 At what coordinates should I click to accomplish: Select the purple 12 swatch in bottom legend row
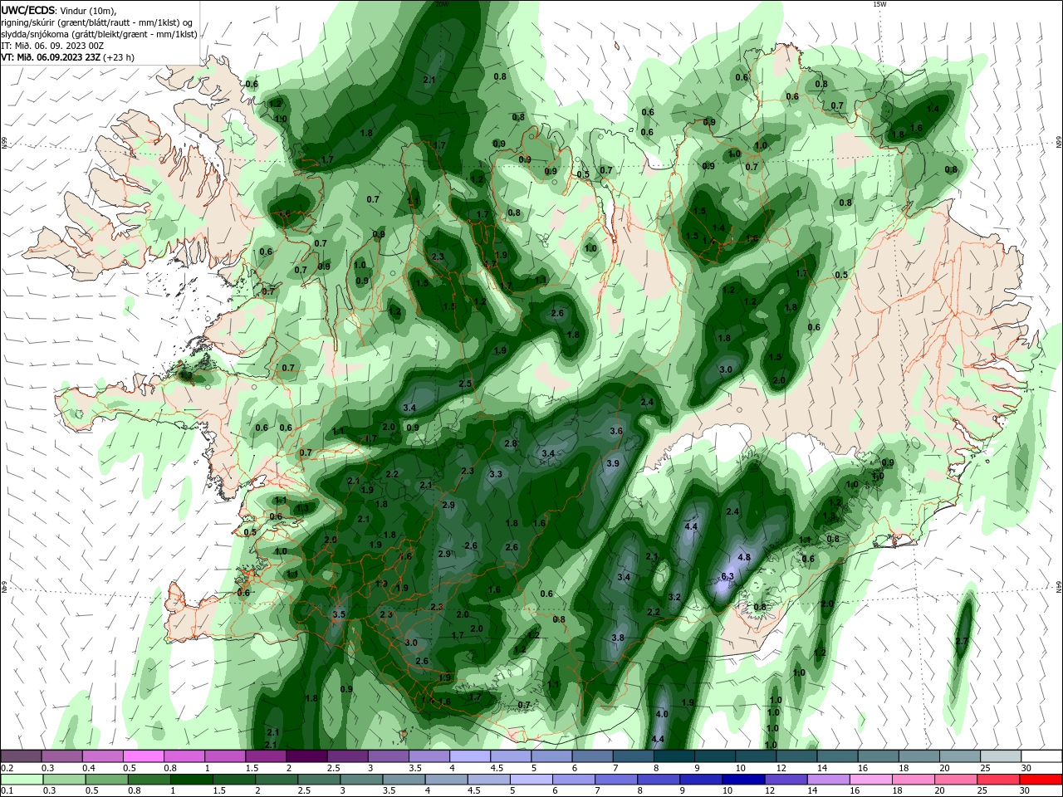tap(785, 780)
